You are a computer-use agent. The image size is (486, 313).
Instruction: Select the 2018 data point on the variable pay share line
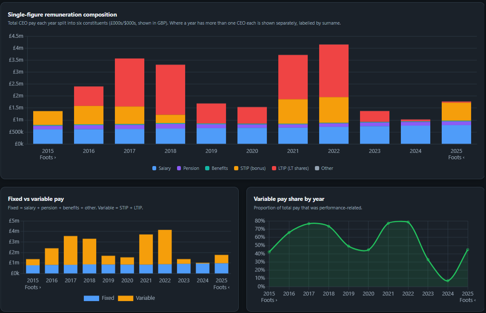[x=329, y=226]
